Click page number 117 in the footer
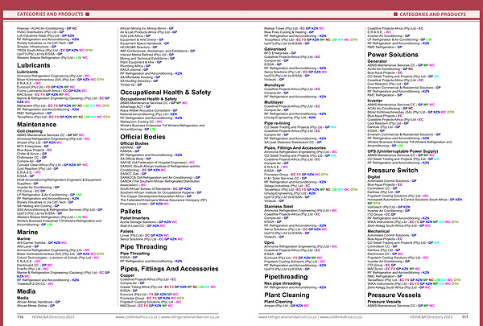 pos(464,317)
